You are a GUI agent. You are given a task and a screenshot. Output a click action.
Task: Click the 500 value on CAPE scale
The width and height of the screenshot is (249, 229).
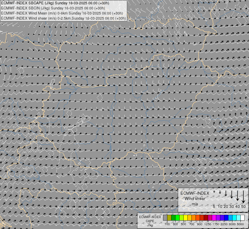[183, 224]
